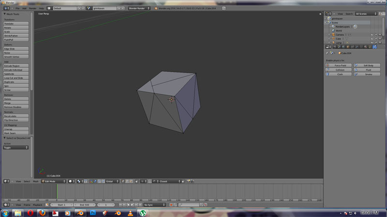
Task: Open the Scene properties tab icon
Action: (x=339, y=47)
